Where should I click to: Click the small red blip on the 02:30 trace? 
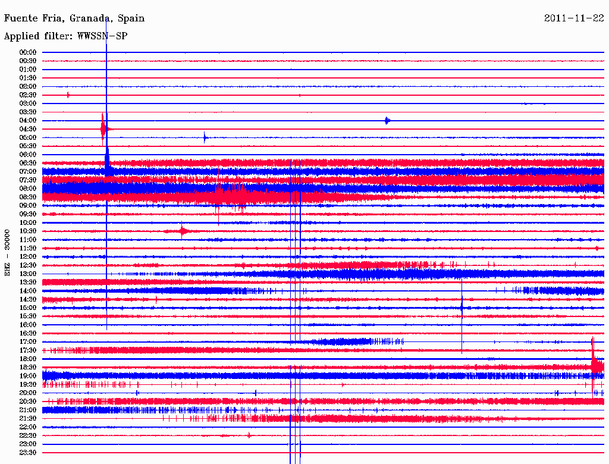pyautogui.click(x=68, y=95)
